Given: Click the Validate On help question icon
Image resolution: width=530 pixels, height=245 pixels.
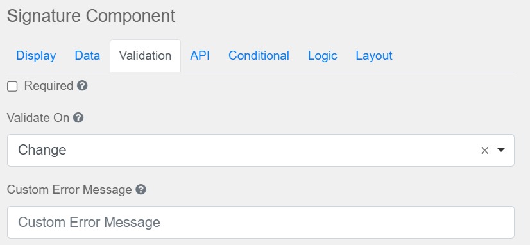Looking at the screenshot, I should tap(78, 118).
